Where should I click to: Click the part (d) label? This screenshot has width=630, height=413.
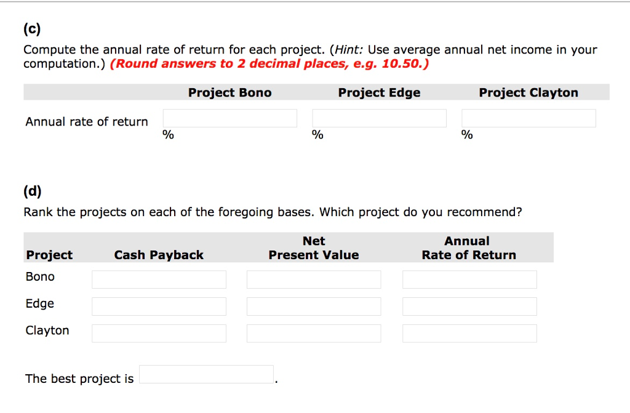click(x=32, y=191)
